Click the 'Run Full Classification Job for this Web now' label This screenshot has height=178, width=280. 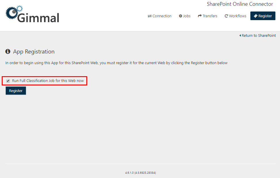48,81
